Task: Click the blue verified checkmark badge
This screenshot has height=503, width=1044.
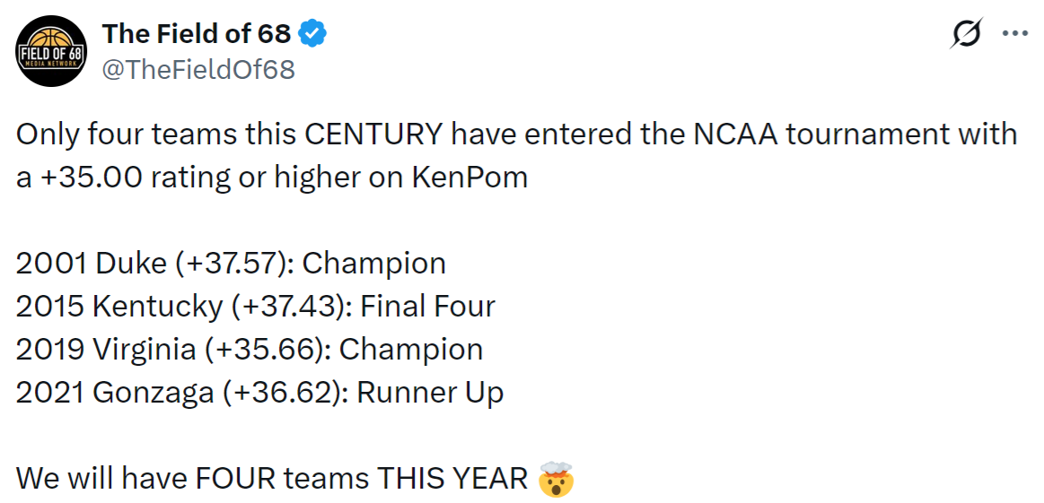Action: coord(312,34)
